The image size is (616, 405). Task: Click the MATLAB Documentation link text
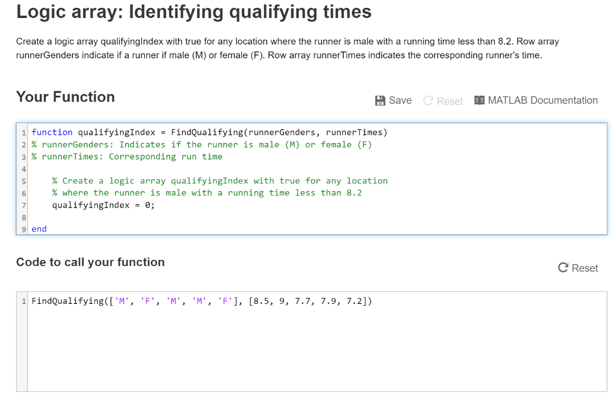(541, 100)
